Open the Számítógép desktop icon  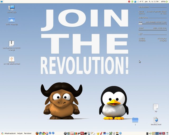(x=12, y=9)
